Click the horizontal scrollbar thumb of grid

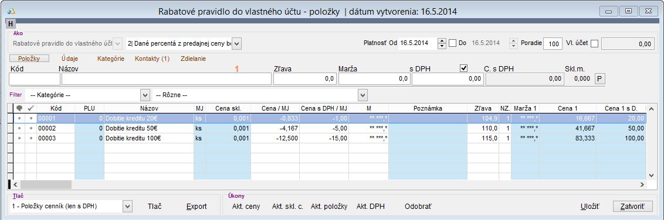[x=46, y=184]
